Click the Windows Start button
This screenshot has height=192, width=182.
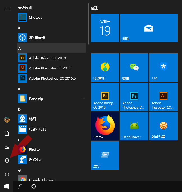7,186
